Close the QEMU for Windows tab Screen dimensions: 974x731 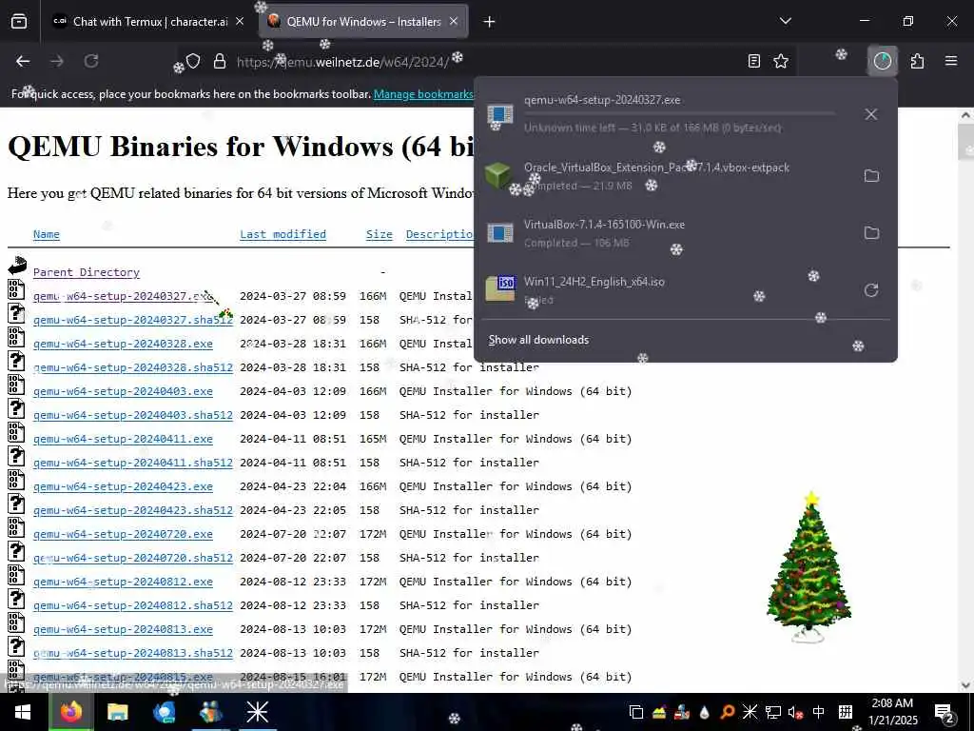(x=454, y=22)
